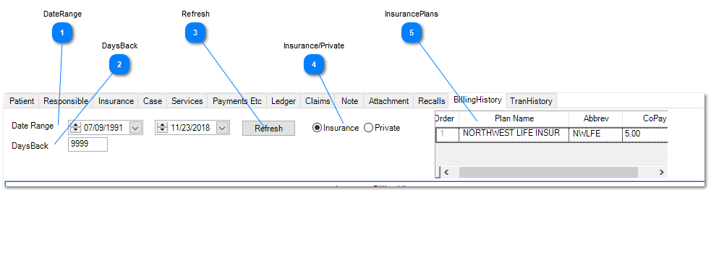The height and width of the screenshot is (260, 711).
Task: Click the start date 07/09/1991 spinner arrows
Action: click(76, 128)
